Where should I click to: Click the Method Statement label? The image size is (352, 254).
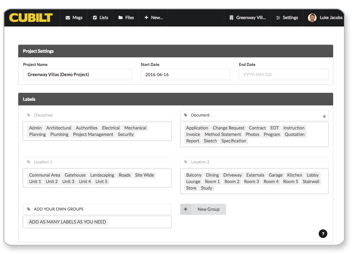[223, 134]
